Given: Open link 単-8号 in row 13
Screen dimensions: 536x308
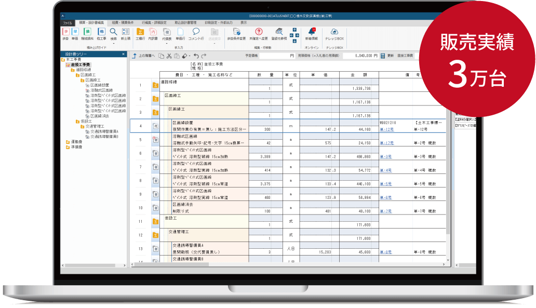Looking at the screenshot, I should click(x=385, y=252).
